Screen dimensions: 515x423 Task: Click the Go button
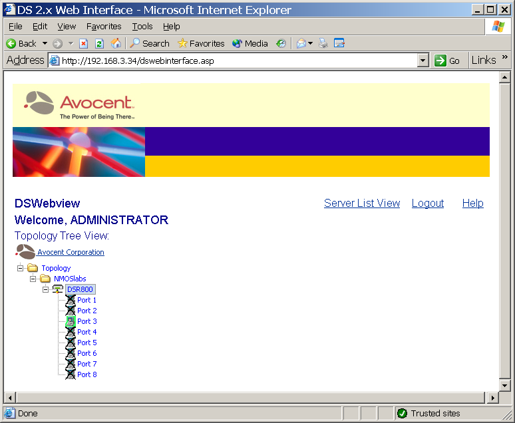[x=447, y=61]
